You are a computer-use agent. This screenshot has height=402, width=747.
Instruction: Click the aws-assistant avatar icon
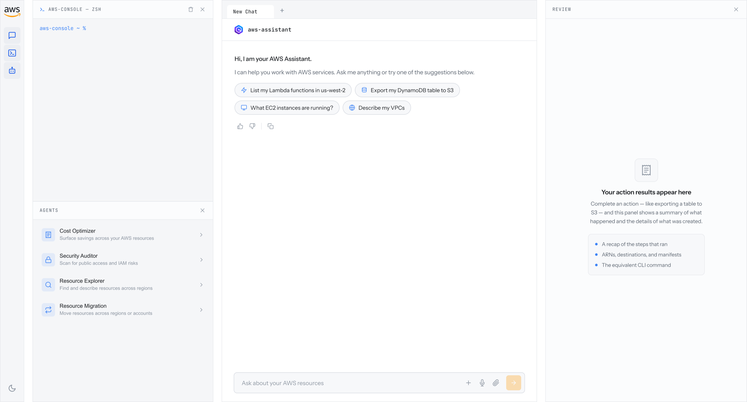[239, 30]
